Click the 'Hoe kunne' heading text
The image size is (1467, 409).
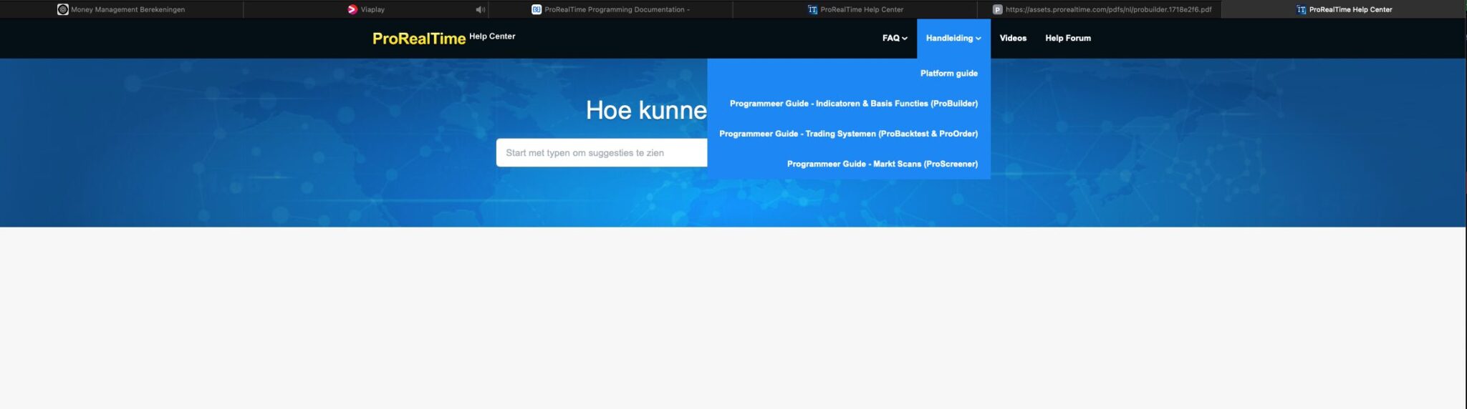[x=646, y=110]
